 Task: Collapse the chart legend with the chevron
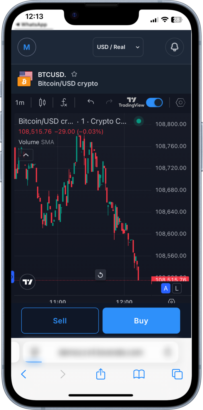click(x=26, y=155)
